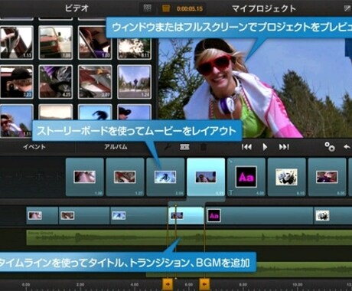Select the highlighted timeline clip
The image size is (352, 291).
pyautogui.click(x=186, y=216)
